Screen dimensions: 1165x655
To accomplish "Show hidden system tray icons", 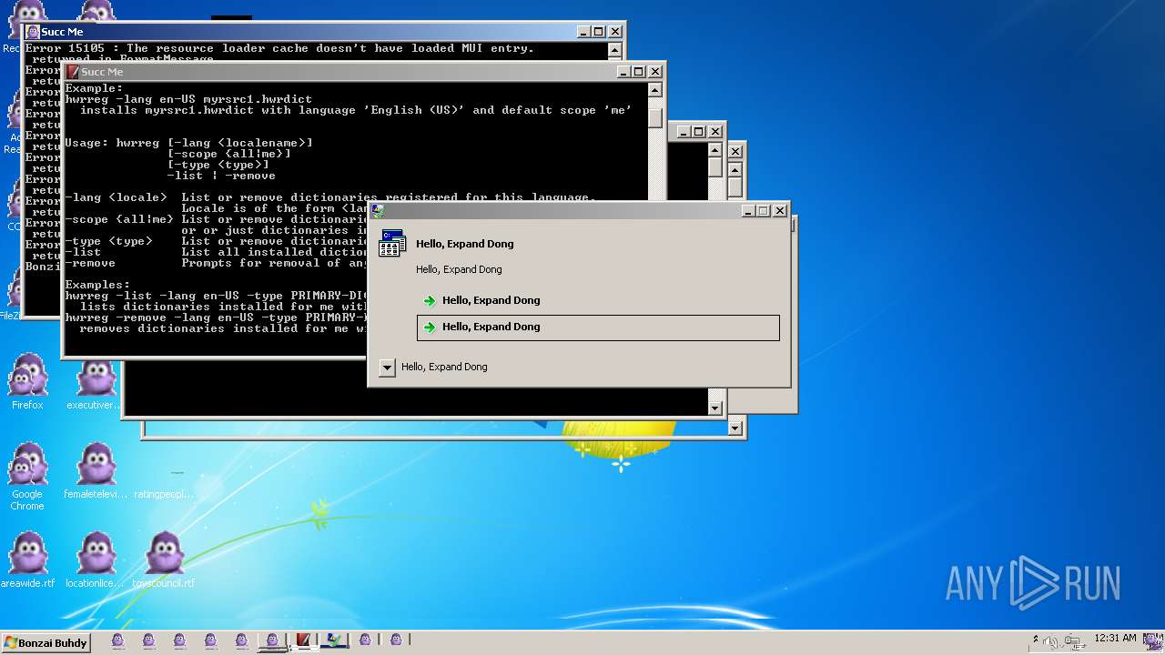I will [x=1036, y=640].
